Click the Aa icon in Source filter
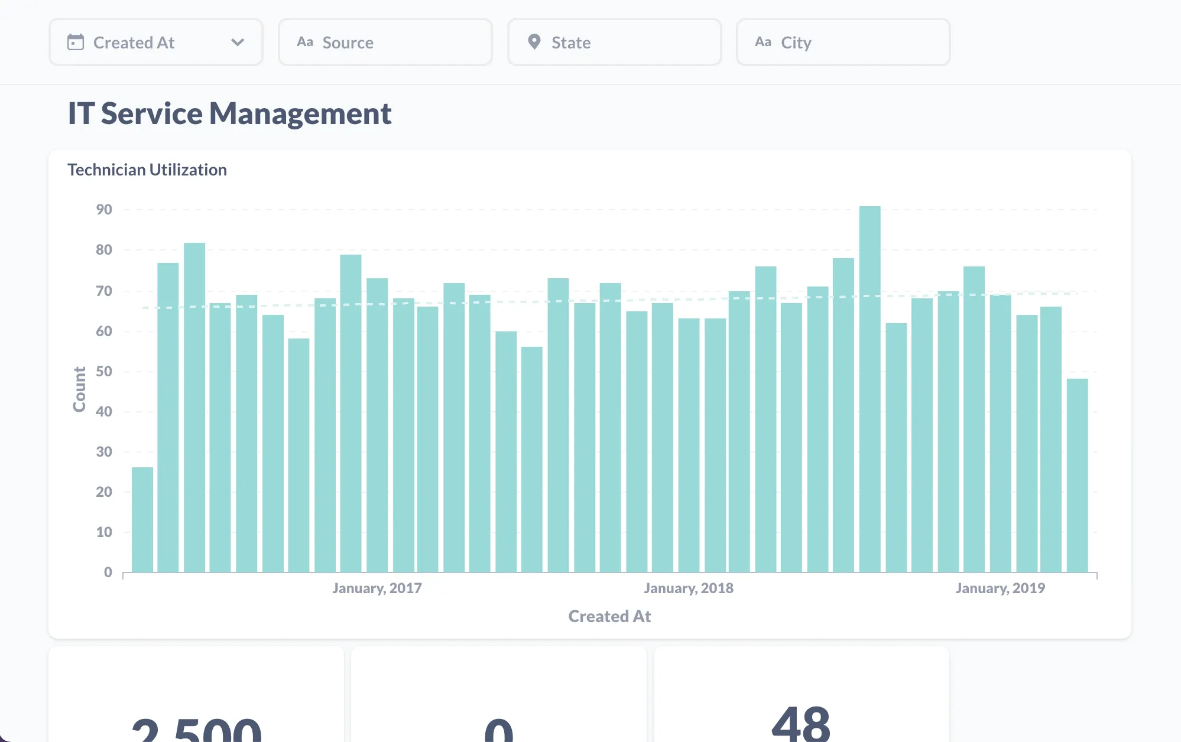The width and height of the screenshot is (1181, 742). click(305, 42)
